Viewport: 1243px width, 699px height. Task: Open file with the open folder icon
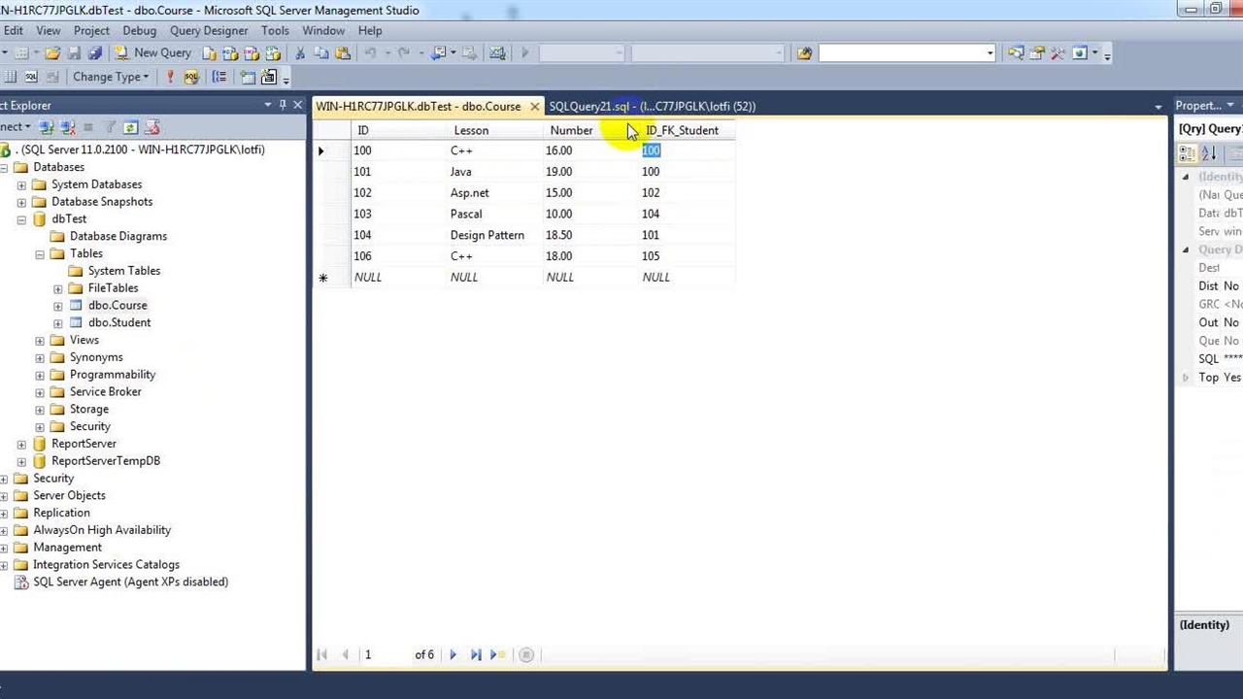tap(52, 53)
